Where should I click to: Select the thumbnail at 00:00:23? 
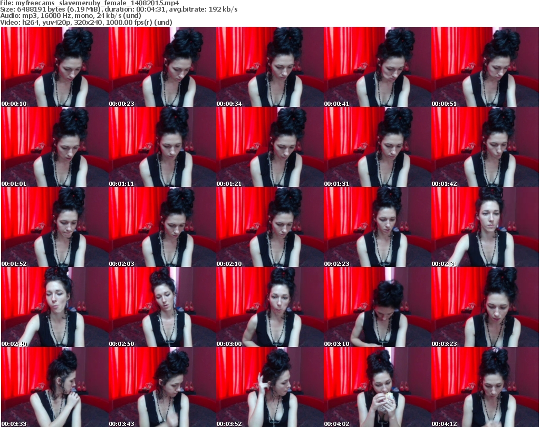pyautogui.click(x=162, y=67)
